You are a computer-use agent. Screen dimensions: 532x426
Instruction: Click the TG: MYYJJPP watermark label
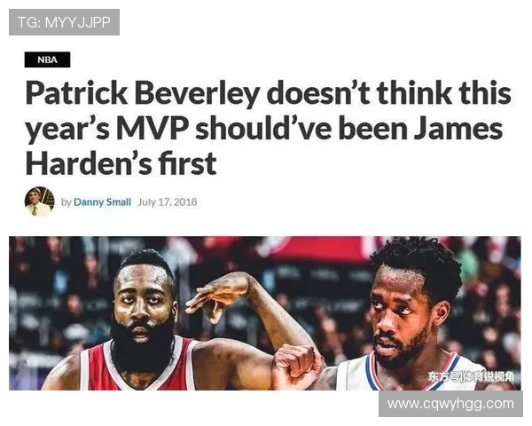[x=64, y=22]
